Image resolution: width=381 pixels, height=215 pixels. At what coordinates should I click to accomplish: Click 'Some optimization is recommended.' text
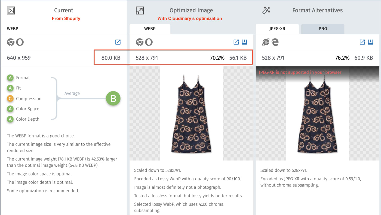(x=43, y=191)
